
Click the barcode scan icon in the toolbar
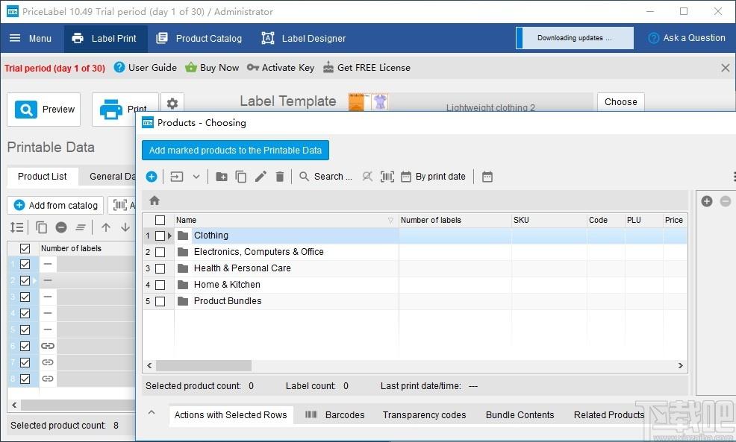tap(387, 177)
